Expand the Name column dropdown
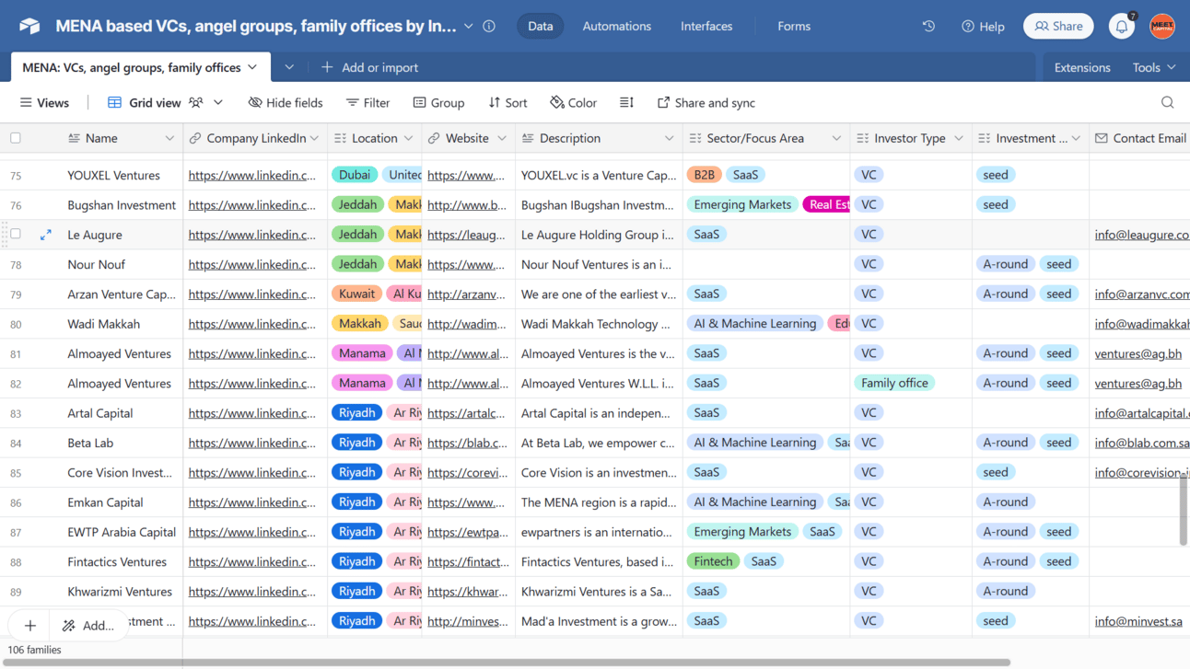The width and height of the screenshot is (1190, 669). [x=169, y=138]
